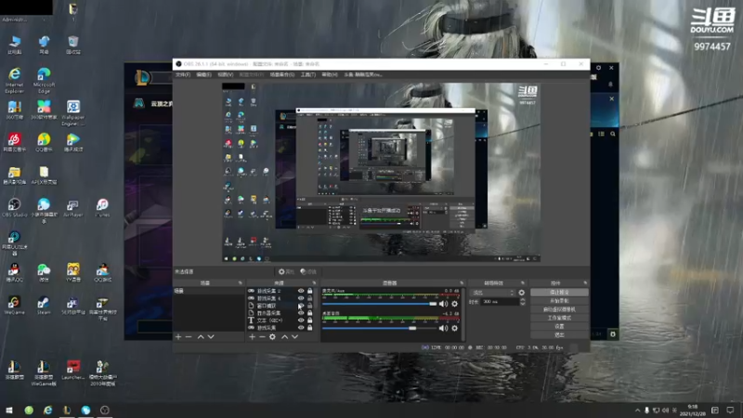
Task: Move selected source down with arrow
Action: (x=294, y=337)
